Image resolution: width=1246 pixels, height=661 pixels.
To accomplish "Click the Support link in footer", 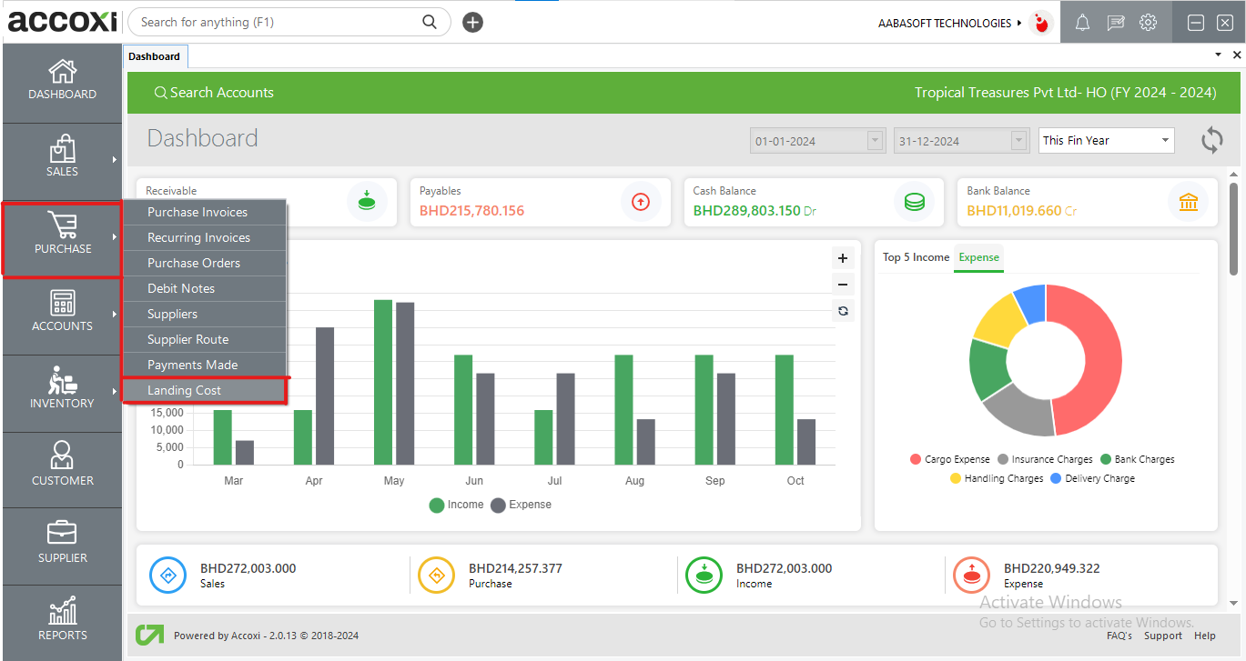I will click(1162, 636).
